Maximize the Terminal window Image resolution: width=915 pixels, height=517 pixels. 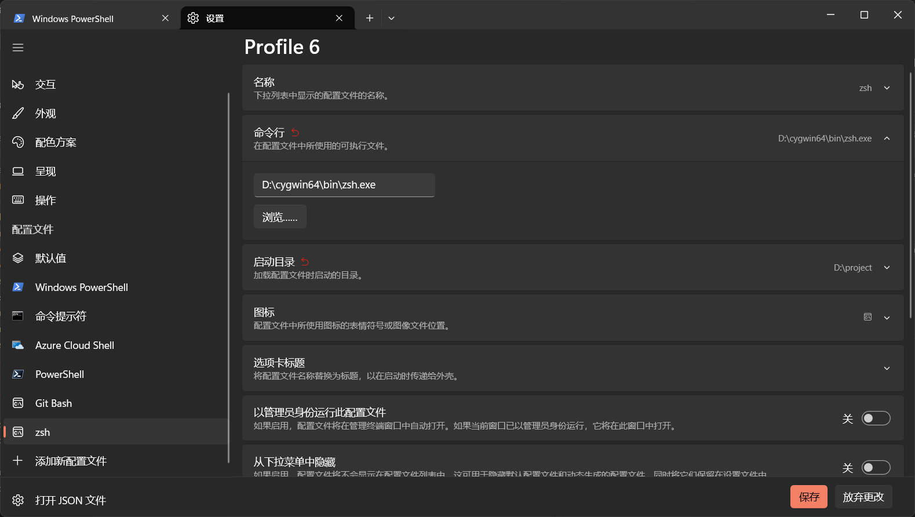(x=864, y=15)
